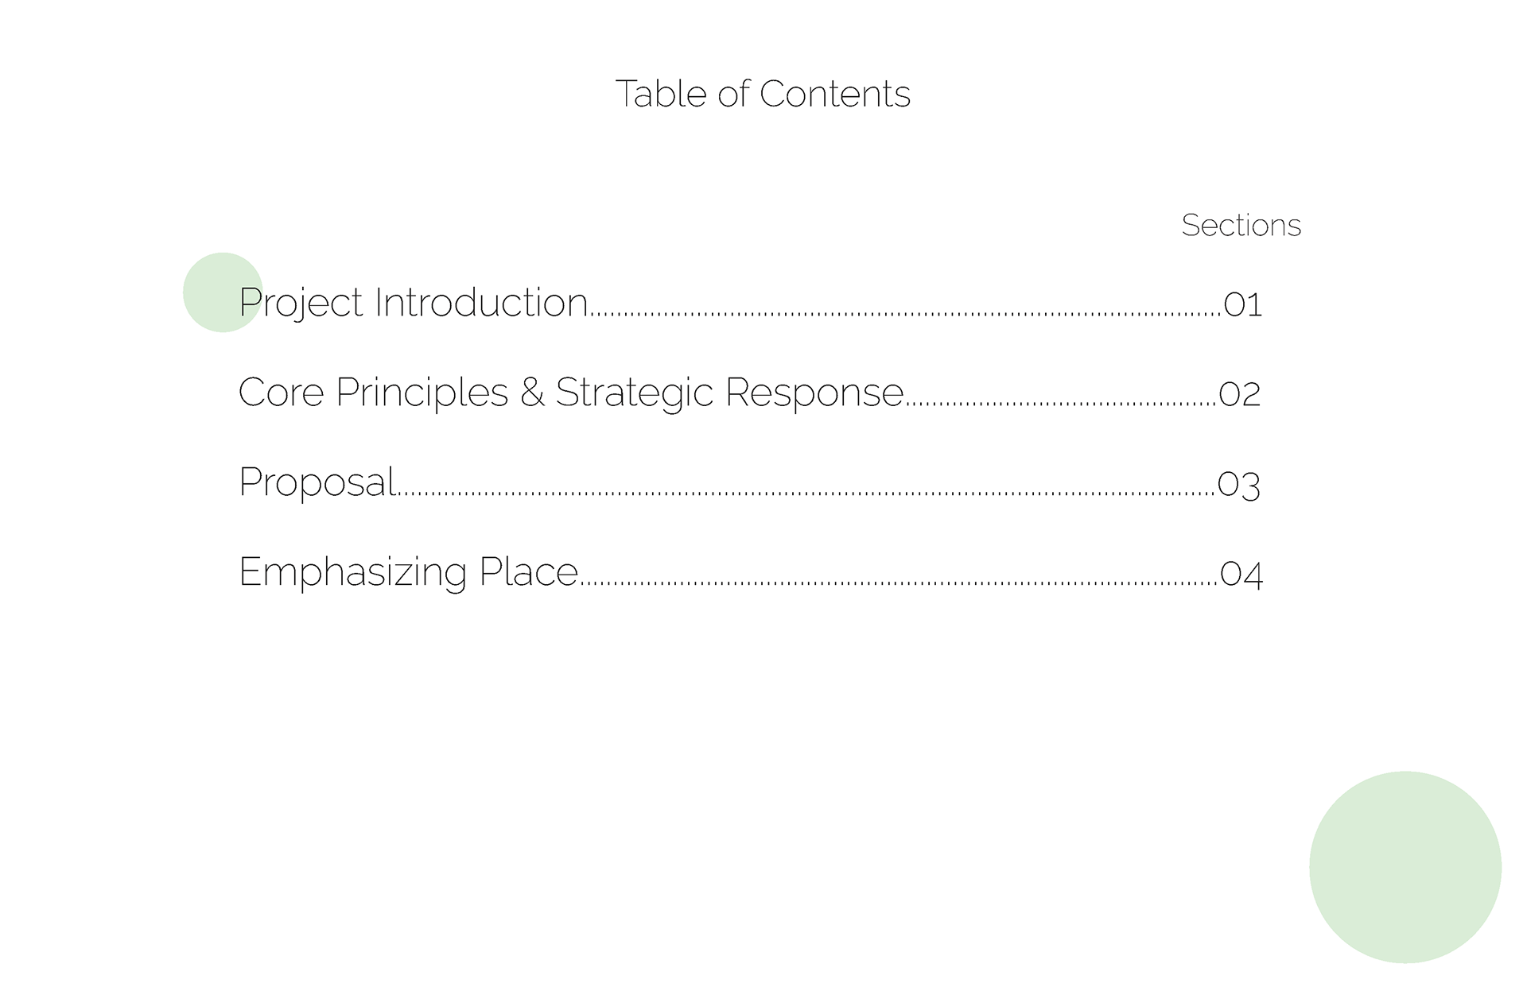Click section number 02
The image size is (1527, 987).
click(x=1240, y=394)
